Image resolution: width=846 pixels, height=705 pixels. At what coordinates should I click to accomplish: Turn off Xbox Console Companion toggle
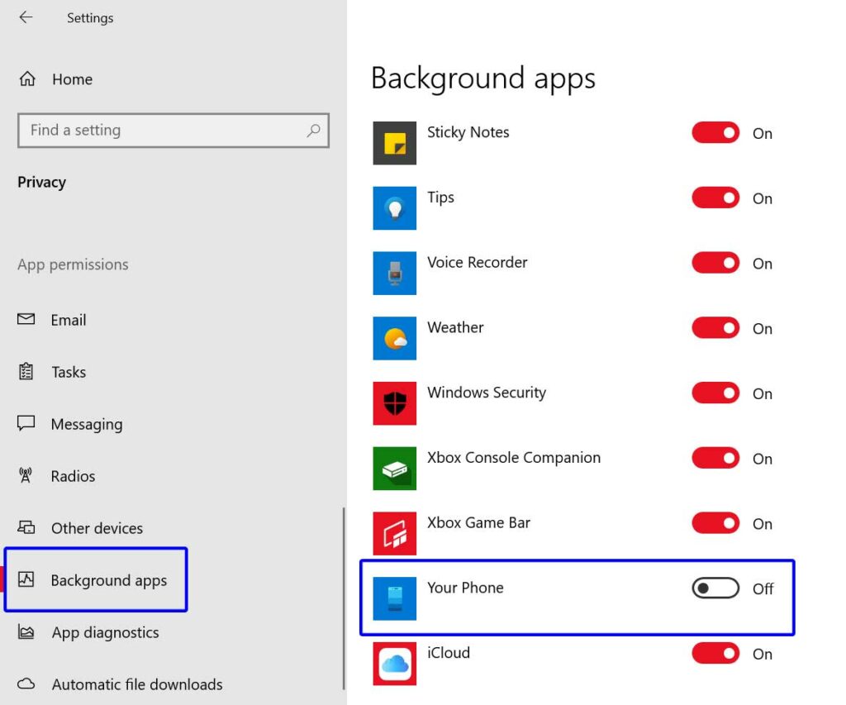click(715, 459)
